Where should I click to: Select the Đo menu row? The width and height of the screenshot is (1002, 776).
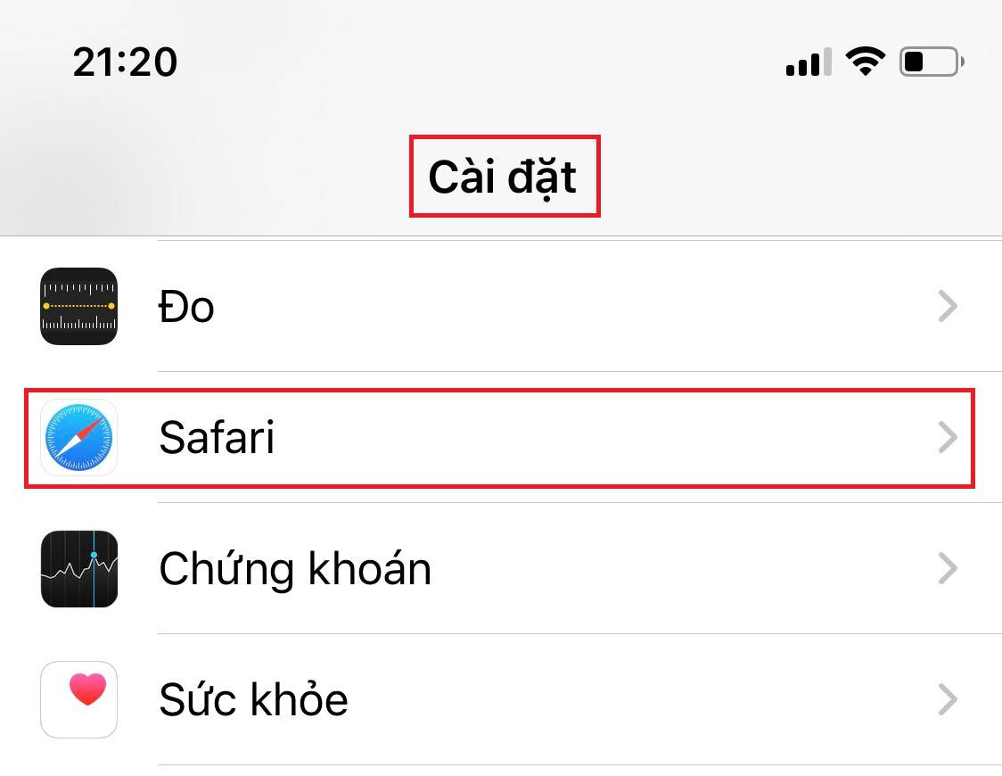pyautogui.click(x=499, y=307)
